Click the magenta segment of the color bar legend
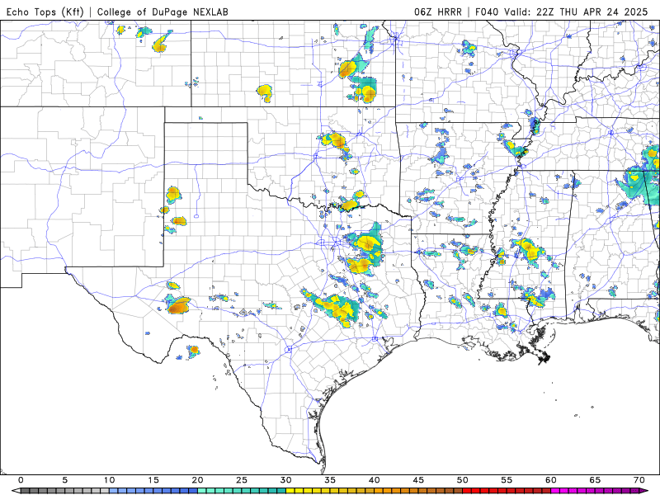This screenshot has height=495, width=660. 595,491
